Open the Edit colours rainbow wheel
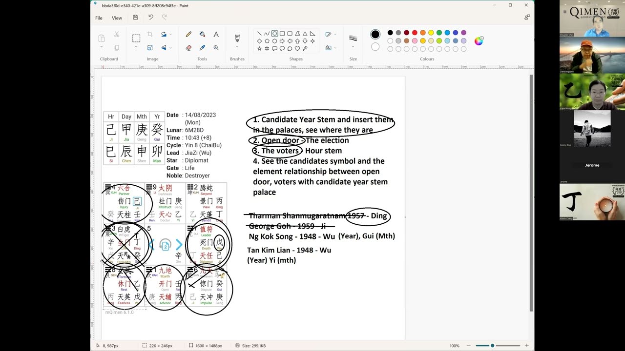This screenshot has height=351, width=625. [479, 41]
